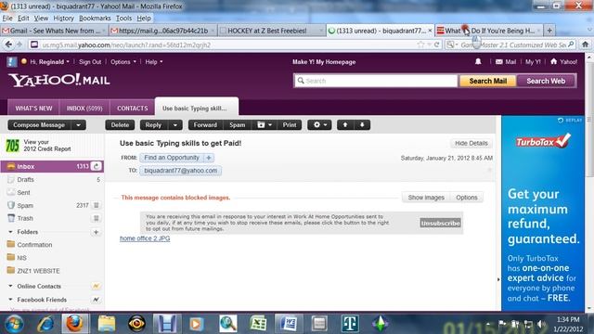Click Show Images for the blocked message
Image resolution: width=594 pixels, height=334 pixels.
point(426,198)
